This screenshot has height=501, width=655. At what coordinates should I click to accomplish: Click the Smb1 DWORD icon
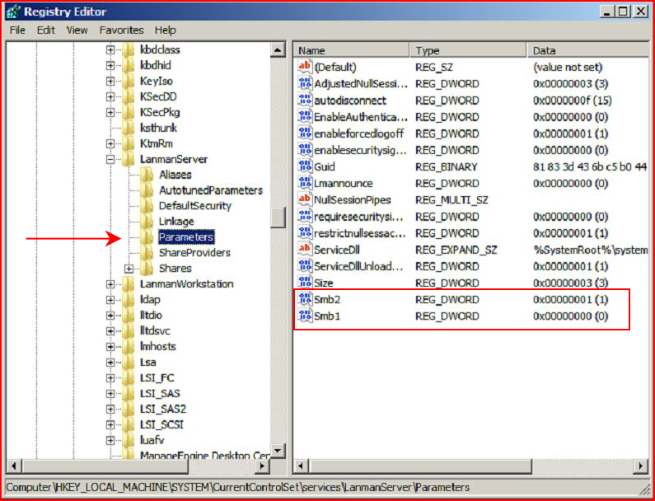(305, 316)
